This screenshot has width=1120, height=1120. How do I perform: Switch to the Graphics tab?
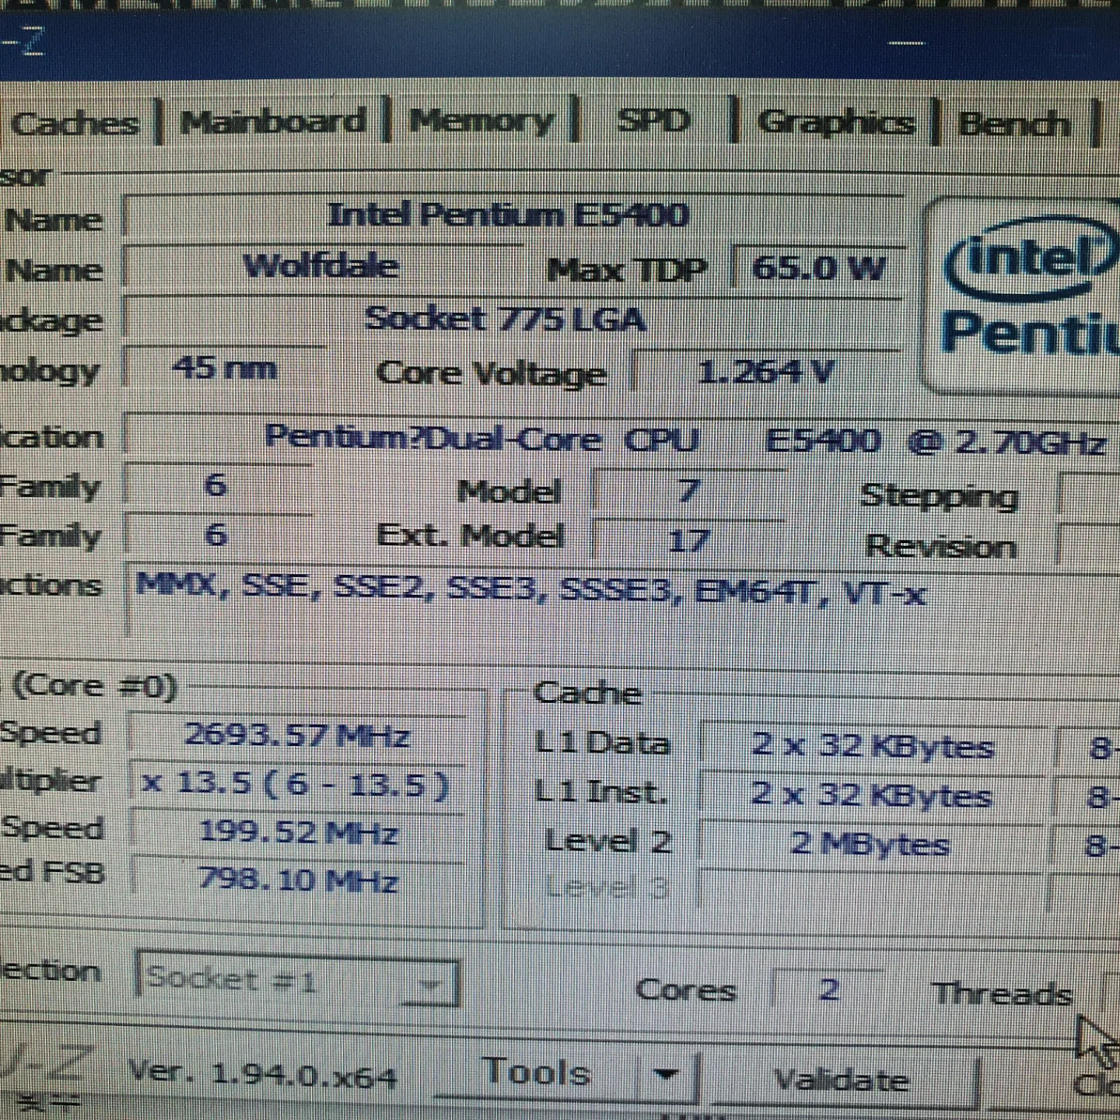coord(835,122)
